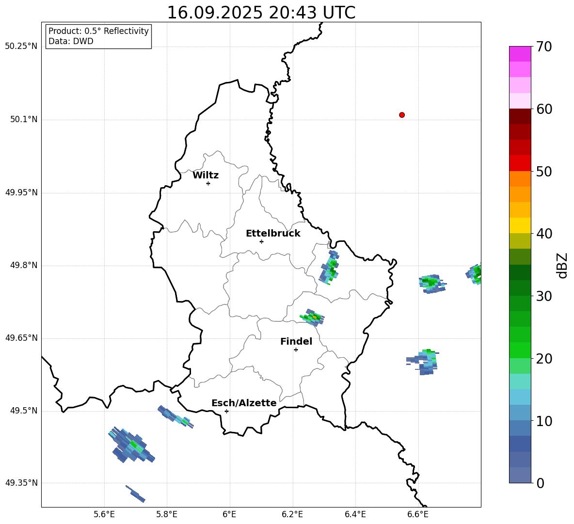Click the radar echo east of Ettelbruck
The image size is (574, 524).
pyautogui.click(x=329, y=268)
